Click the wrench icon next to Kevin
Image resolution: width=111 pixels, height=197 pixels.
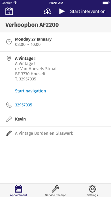[9, 119]
